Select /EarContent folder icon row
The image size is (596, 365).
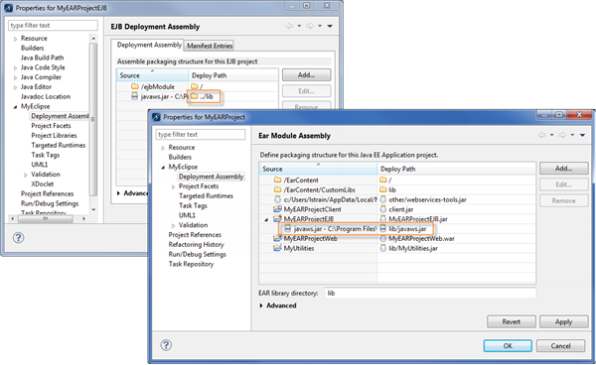[x=277, y=180]
